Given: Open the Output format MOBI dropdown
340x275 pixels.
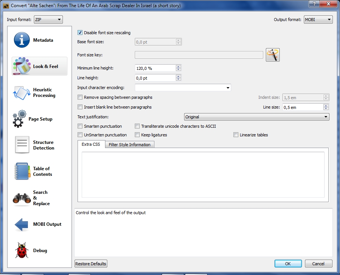Looking at the screenshot, I should (318, 20).
